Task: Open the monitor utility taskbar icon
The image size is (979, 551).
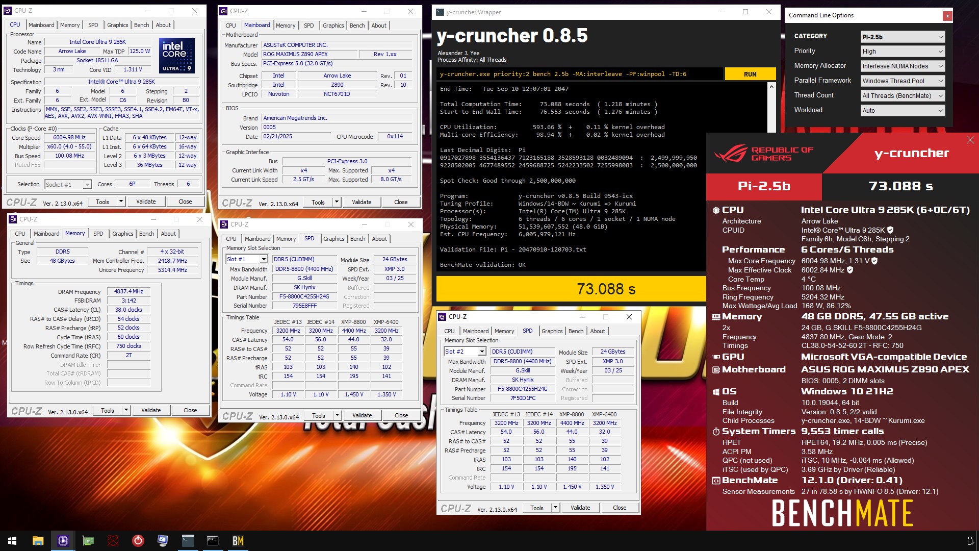Action: tap(163, 541)
